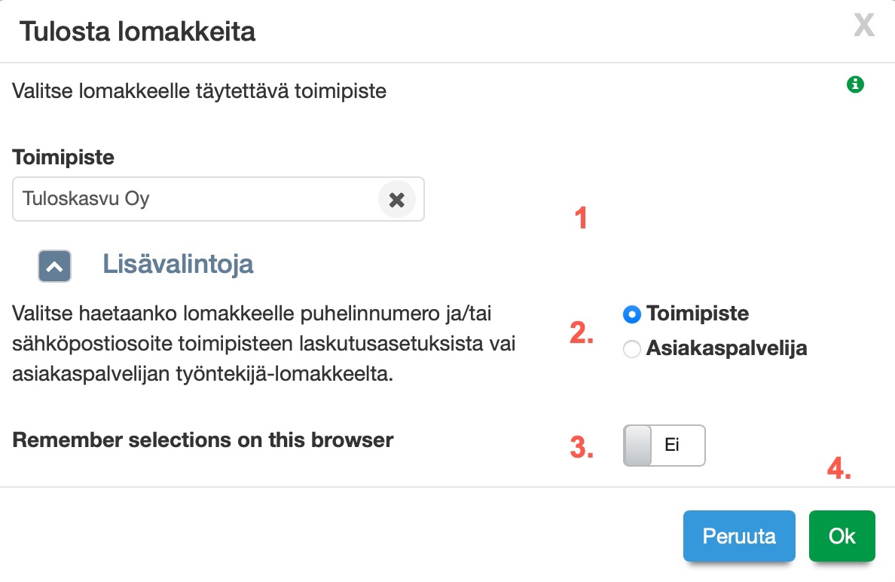This screenshot has height=582, width=895.
Task: Click the red number 4 annotation
Action: 838,470
